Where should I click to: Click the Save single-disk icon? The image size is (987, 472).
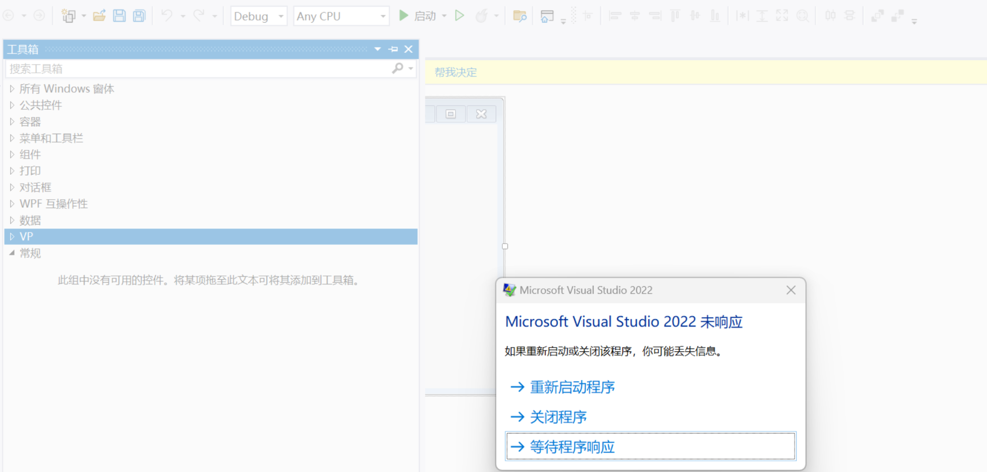click(119, 16)
